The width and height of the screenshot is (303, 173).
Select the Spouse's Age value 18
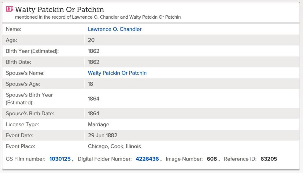coord(91,84)
